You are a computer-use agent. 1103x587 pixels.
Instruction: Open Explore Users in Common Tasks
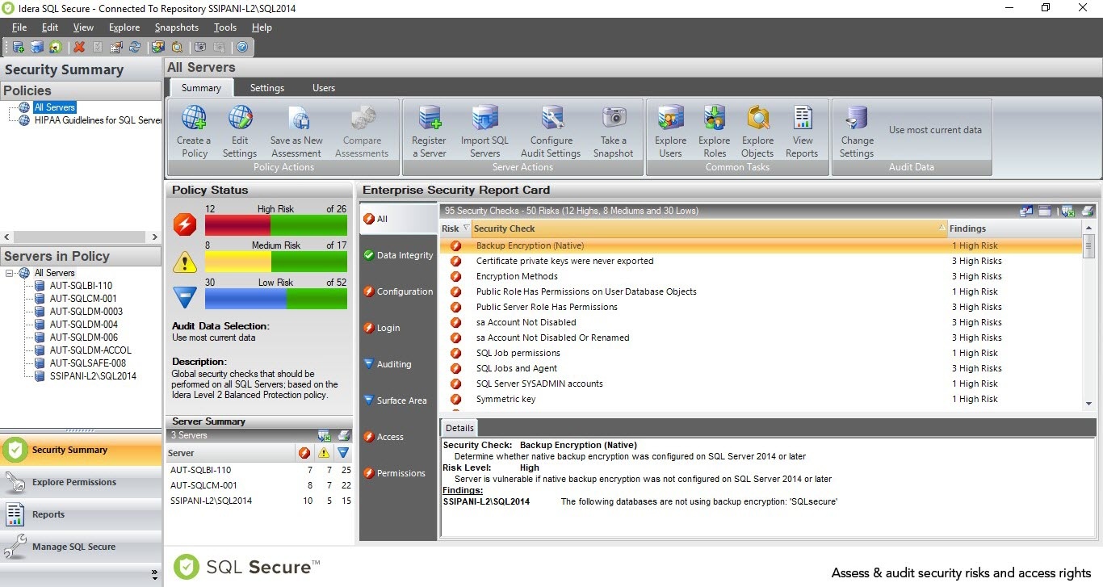[x=670, y=132]
